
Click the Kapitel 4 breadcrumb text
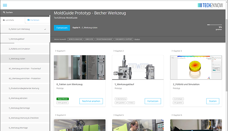click(x=76, y=28)
